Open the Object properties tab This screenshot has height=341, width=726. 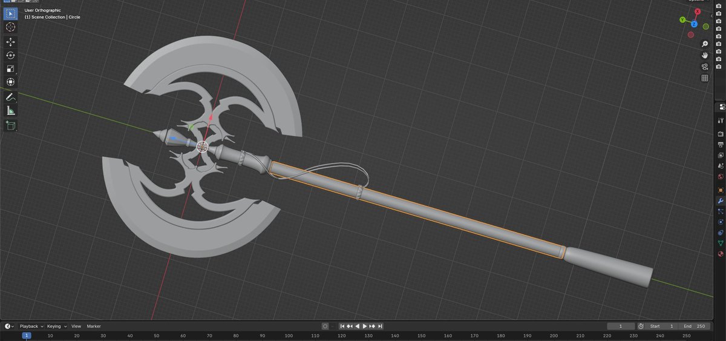(x=721, y=190)
